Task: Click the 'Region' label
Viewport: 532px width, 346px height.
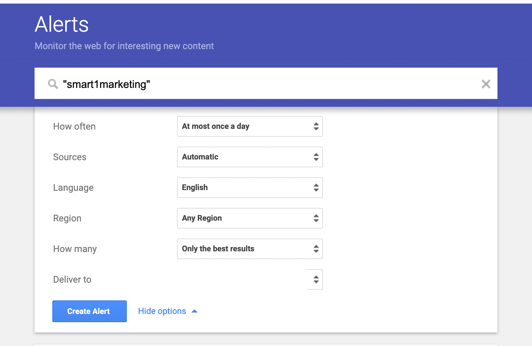Action: tap(67, 218)
